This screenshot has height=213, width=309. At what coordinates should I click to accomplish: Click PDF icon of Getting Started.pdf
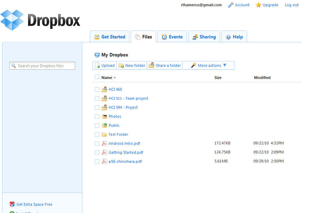[104, 152]
